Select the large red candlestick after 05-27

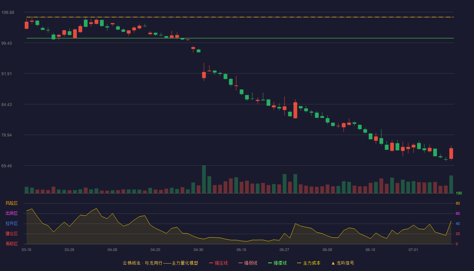tap(295, 110)
